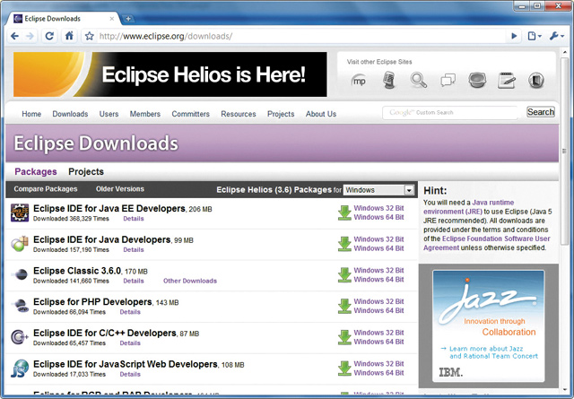This screenshot has height=399, width=574.
Task: Open Eclipse Foundation Software User Agreement link
Action: (x=487, y=243)
